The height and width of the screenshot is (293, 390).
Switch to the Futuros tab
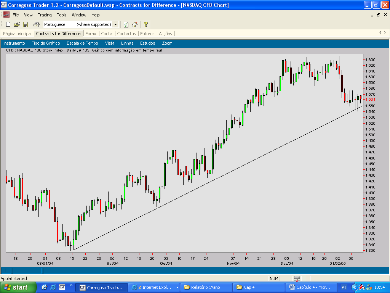(x=147, y=34)
